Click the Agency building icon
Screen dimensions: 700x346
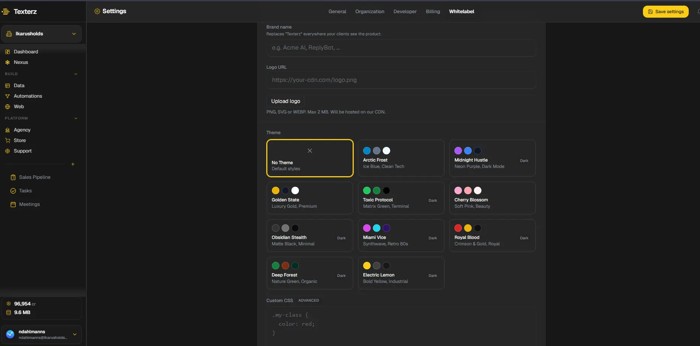8,130
